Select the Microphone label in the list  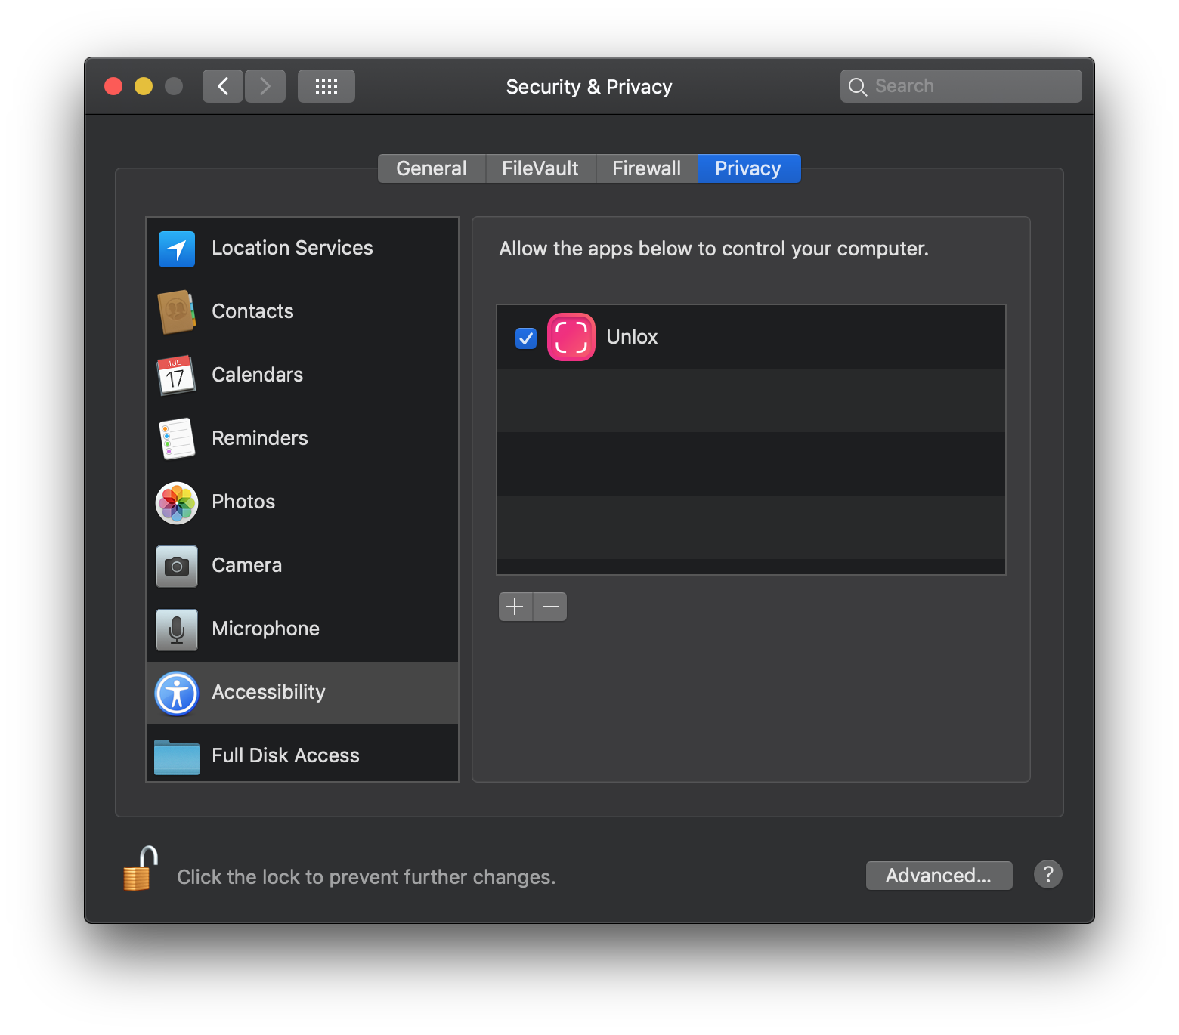click(266, 629)
